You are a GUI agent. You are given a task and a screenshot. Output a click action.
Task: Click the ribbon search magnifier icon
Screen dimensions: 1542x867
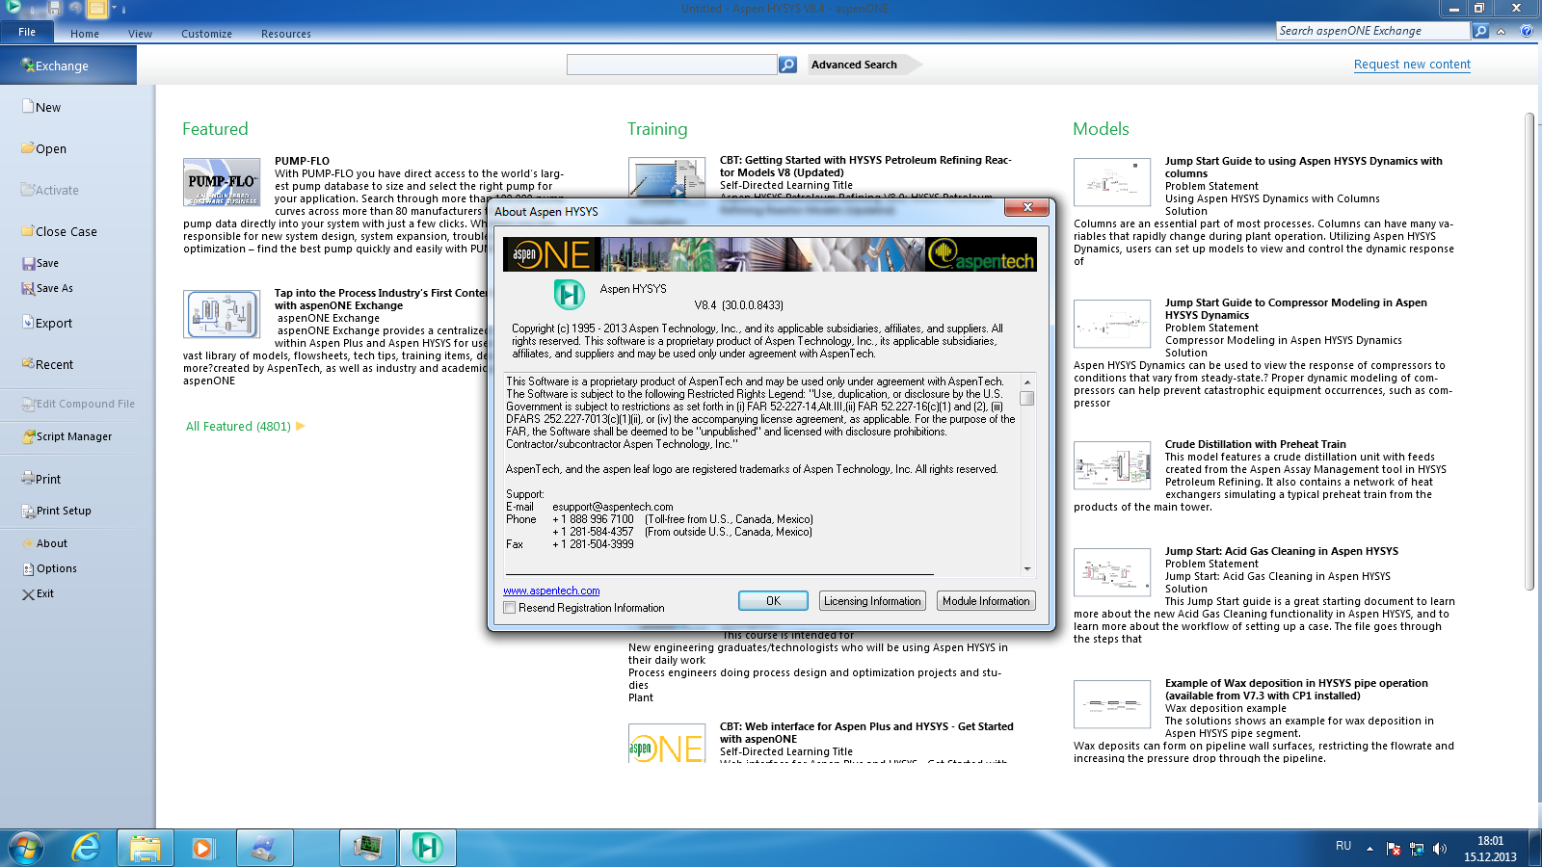pyautogui.click(x=1480, y=31)
